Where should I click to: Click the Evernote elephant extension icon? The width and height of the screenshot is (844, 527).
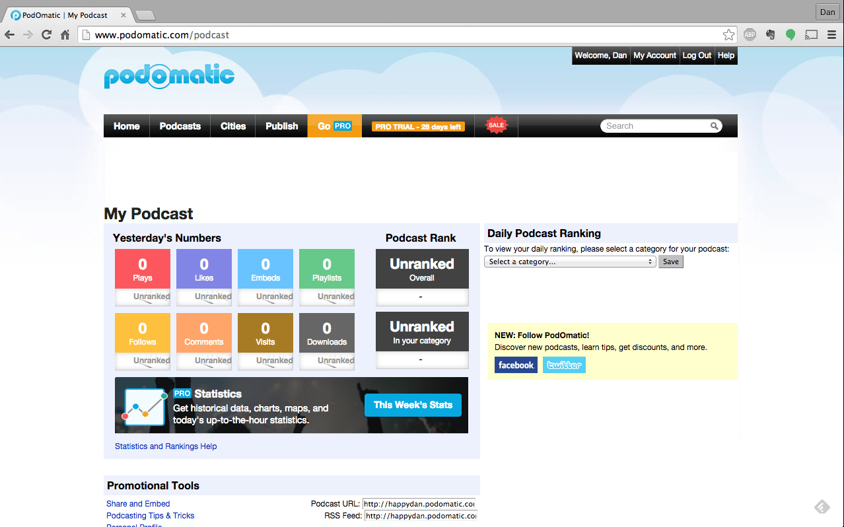pyautogui.click(x=770, y=35)
